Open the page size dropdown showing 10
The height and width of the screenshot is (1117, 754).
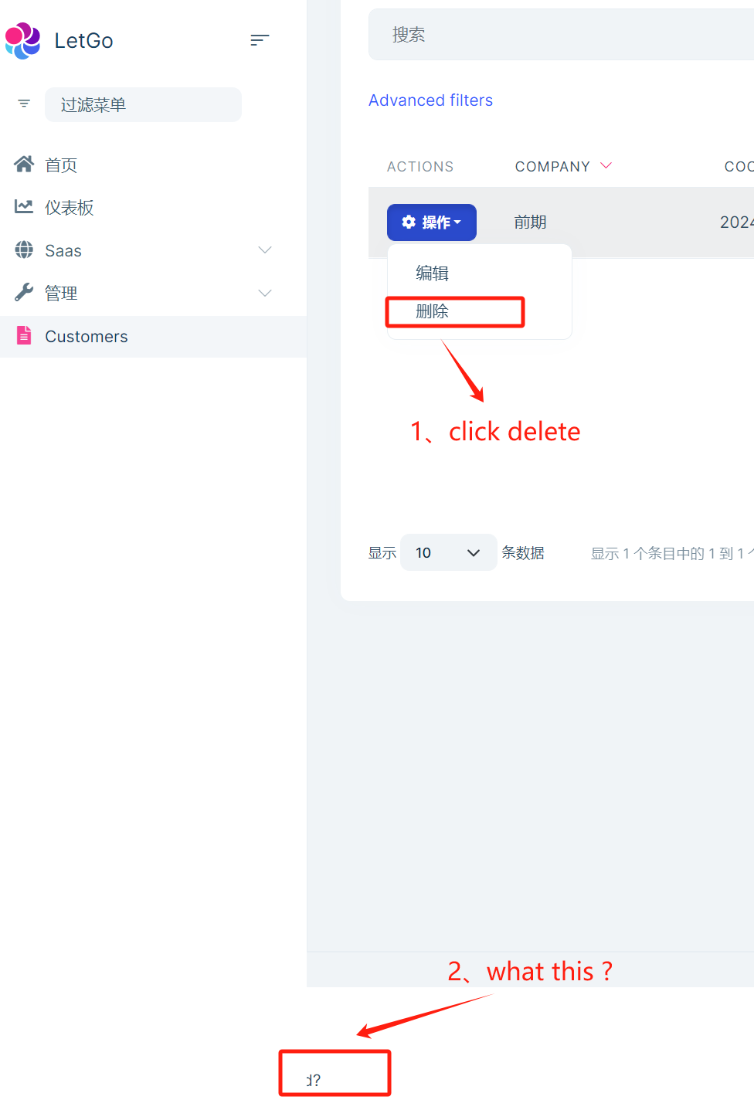pyautogui.click(x=448, y=552)
